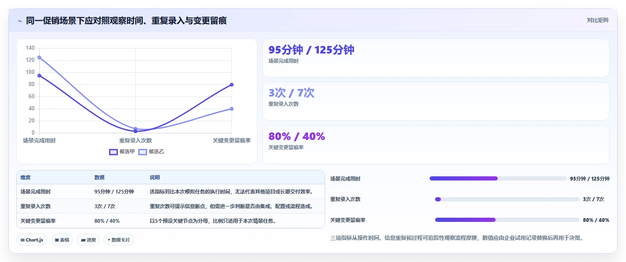Click the 对比矩阵 label in header
626x262 pixels.
[x=598, y=20]
